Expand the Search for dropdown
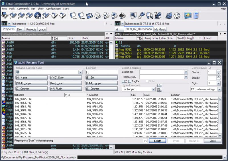Screen dimensions: 228x161 (x=186, y=72)
